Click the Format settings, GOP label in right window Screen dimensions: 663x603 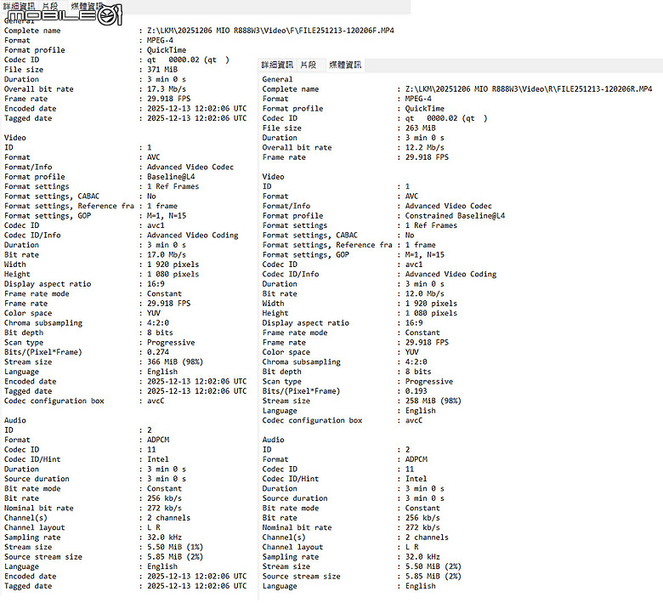306,255
